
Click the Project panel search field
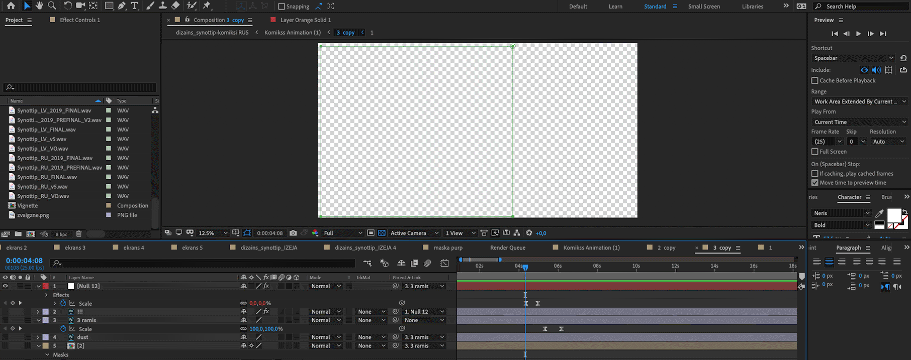tap(80, 87)
